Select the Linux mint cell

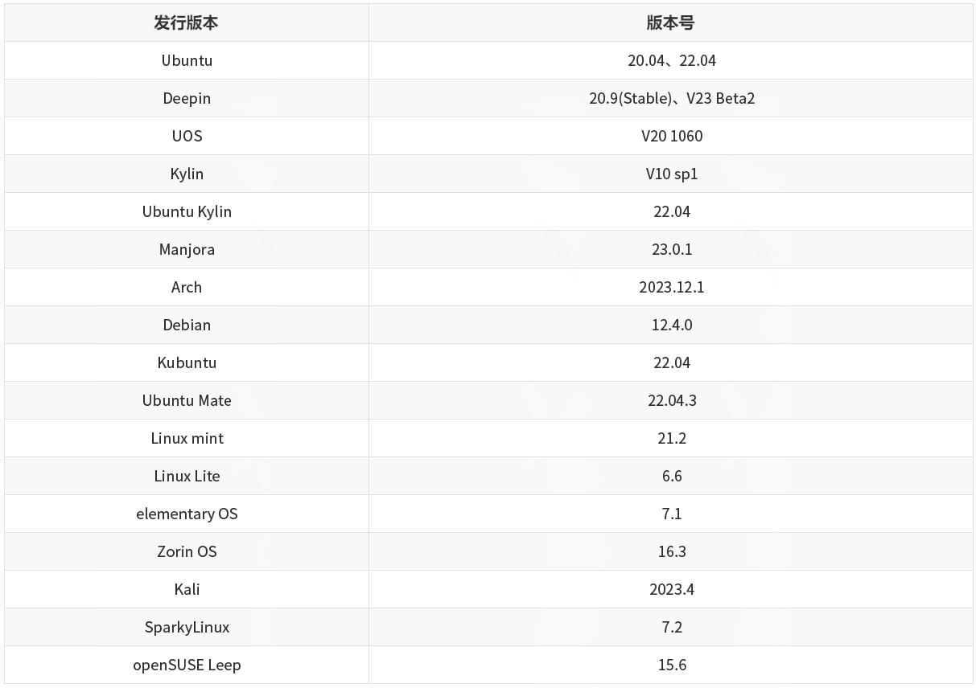187,438
